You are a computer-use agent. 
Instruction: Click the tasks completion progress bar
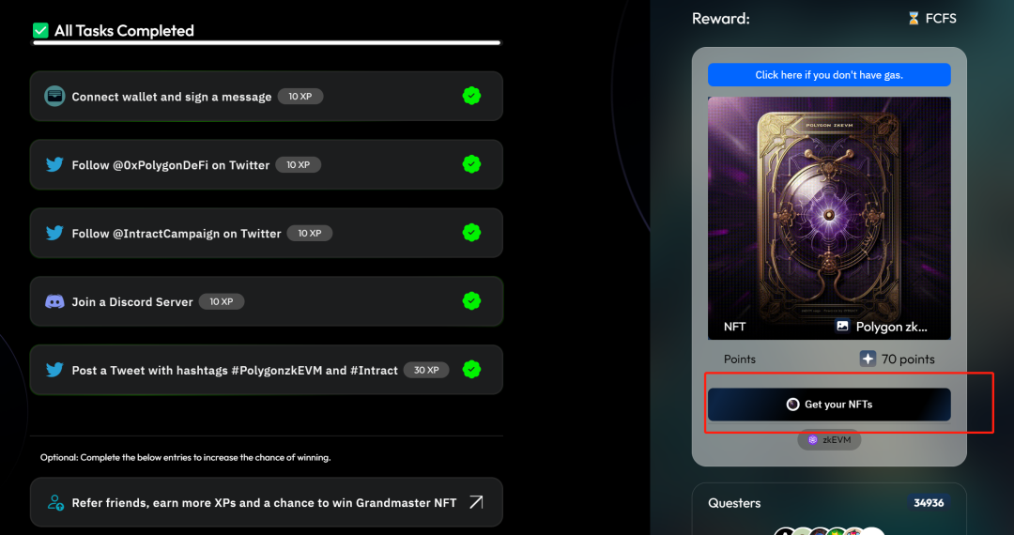(267, 43)
